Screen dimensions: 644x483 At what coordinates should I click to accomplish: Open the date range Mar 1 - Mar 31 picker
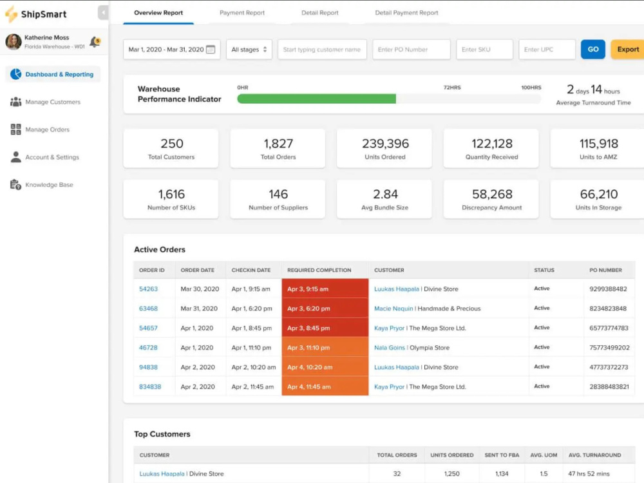(x=172, y=50)
